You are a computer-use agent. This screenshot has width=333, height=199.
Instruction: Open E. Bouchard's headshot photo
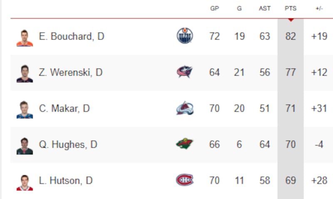click(25, 38)
